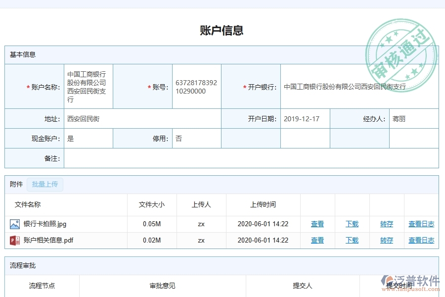Click 下载 for 账户相关信息.pdf

[352, 240]
